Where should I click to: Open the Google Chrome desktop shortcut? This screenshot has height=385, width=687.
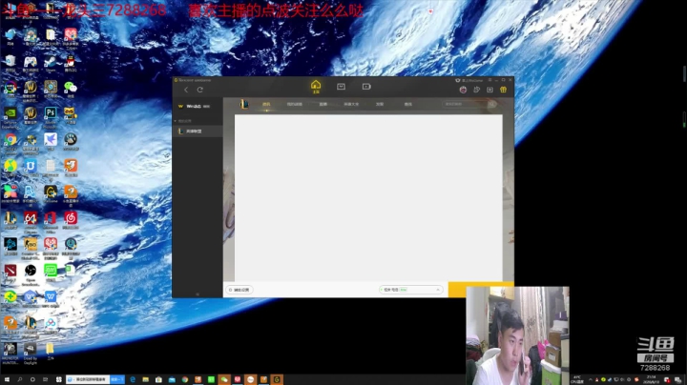pyautogui.click(x=10, y=142)
